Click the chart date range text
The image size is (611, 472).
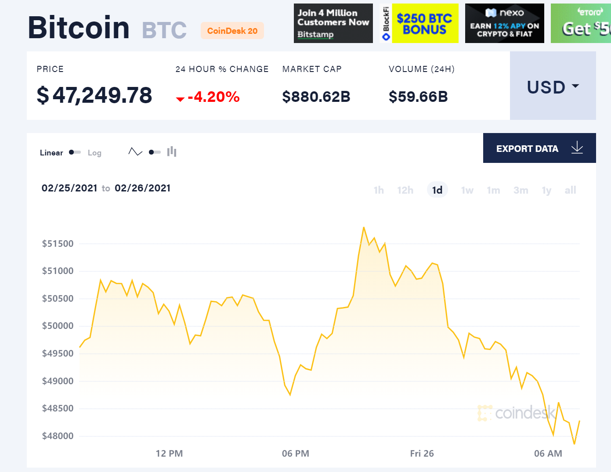pyautogui.click(x=106, y=188)
